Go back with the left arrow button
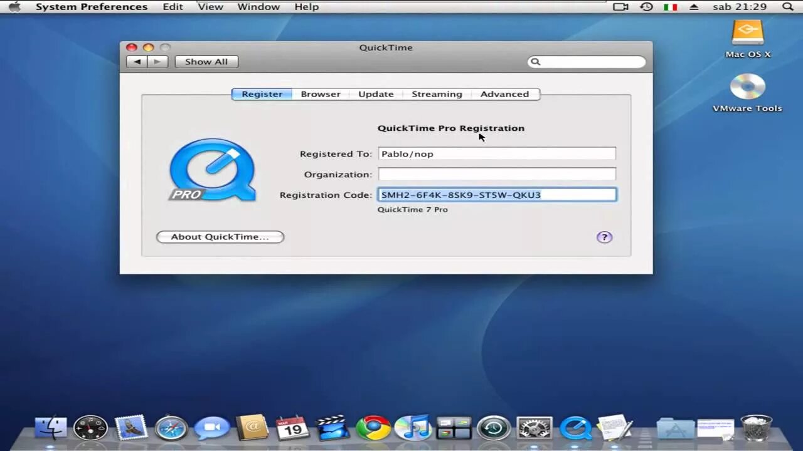This screenshot has width=803, height=451. click(x=137, y=61)
